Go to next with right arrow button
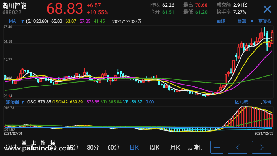This screenshot has height=156, width=277. pyautogui.click(x=262, y=147)
